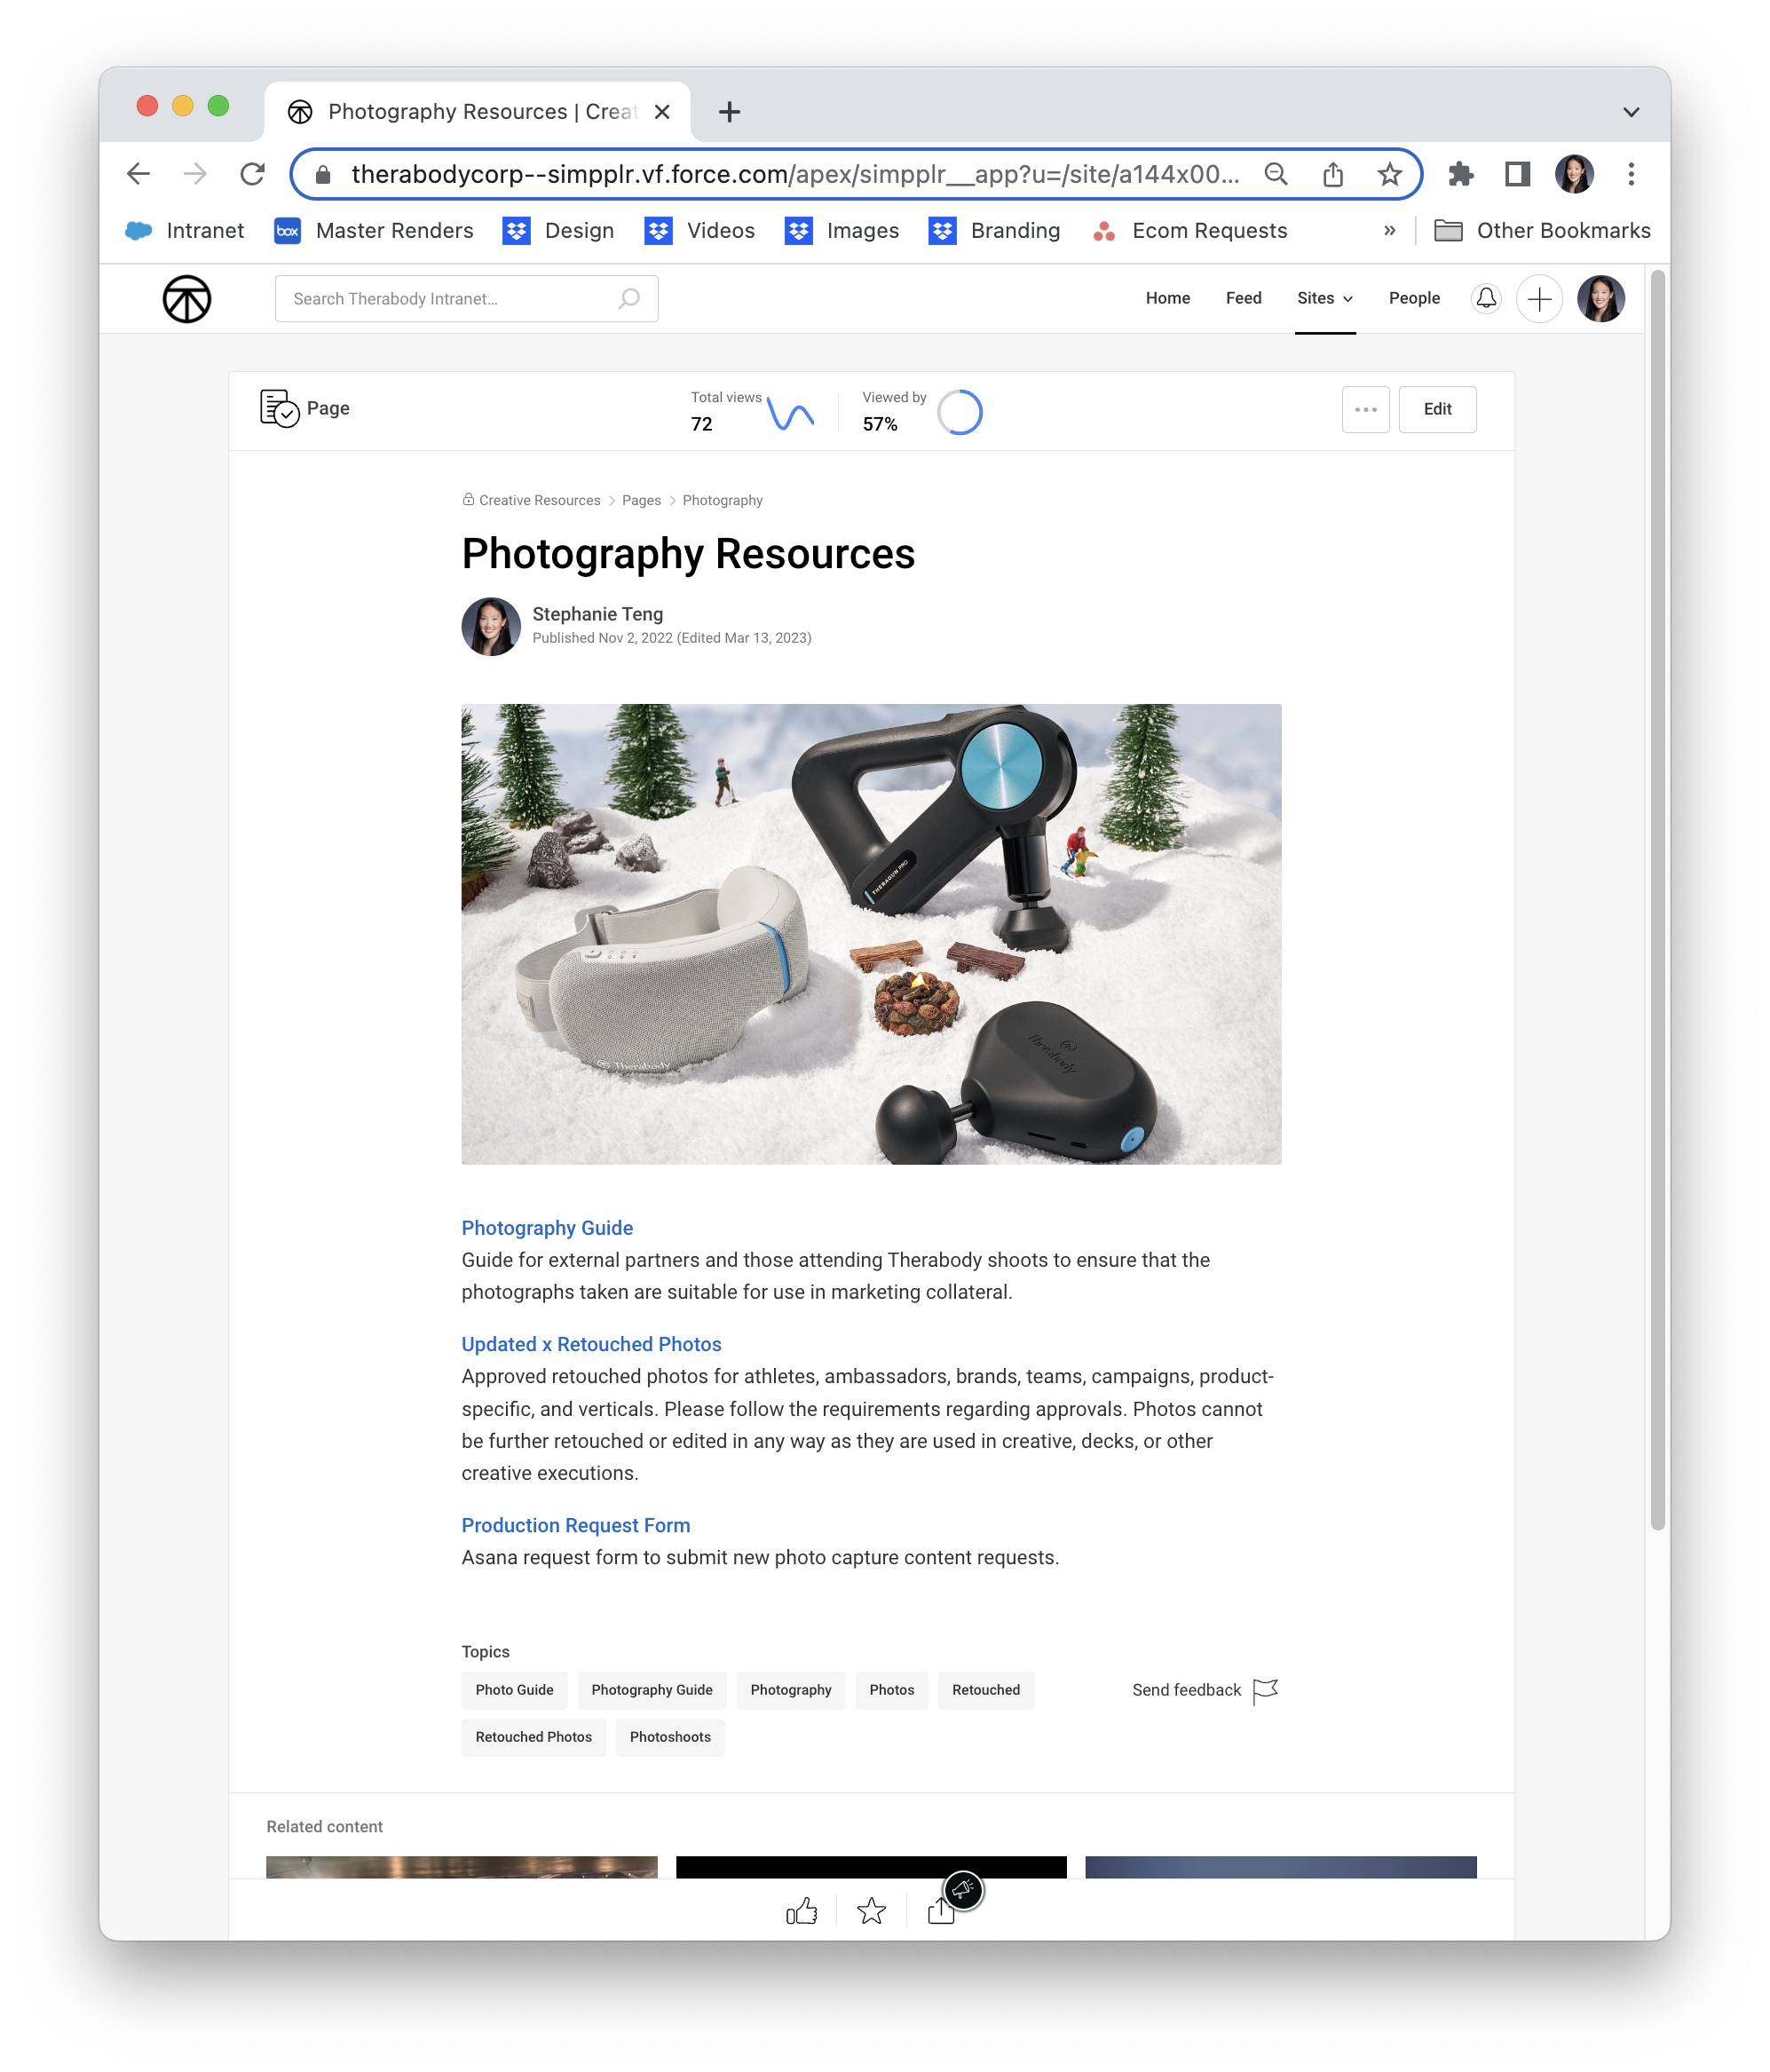The height and width of the screenshot is (2072, 1770).
Task: Toggle the browser side panel icon
Action: 1517,174
